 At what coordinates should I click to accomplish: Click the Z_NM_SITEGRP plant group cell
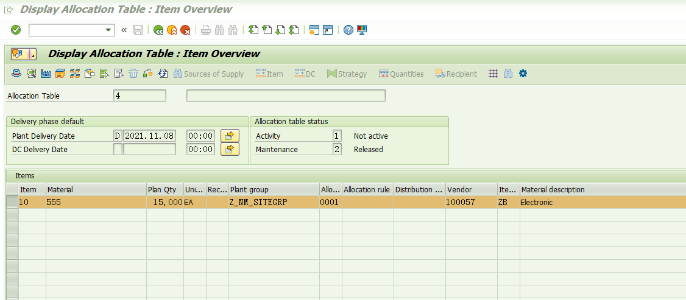coord(274,202)
